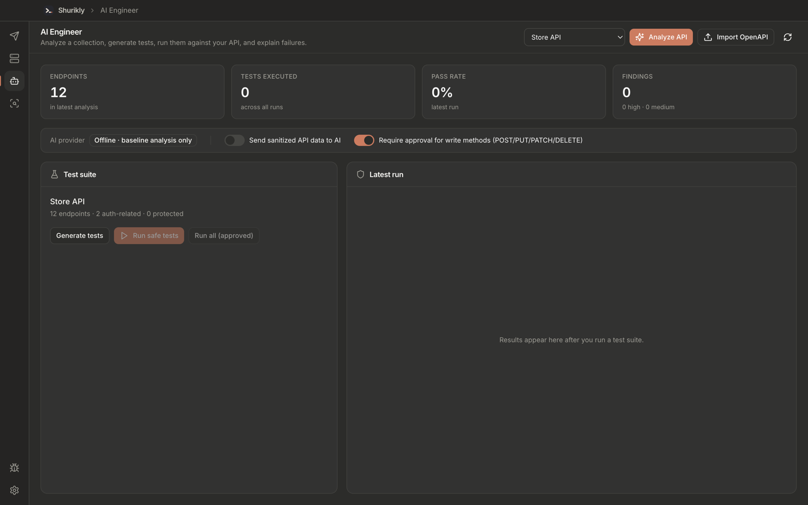808x505 pixels.
Task: Click the Analyze API button
Action: [x=661, y=37]
